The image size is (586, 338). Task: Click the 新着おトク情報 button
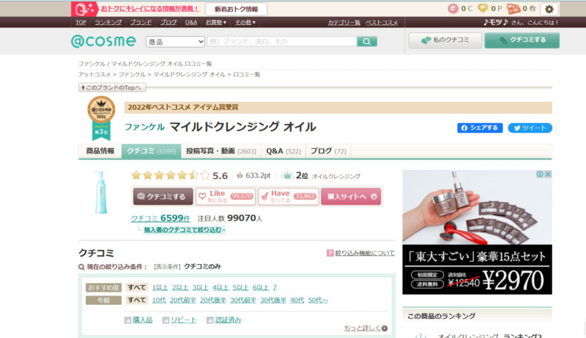[236, 10]
